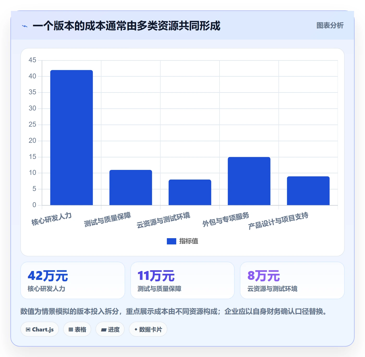Click the diamond icon on the 数据卡片 tag

pos(136,329)
